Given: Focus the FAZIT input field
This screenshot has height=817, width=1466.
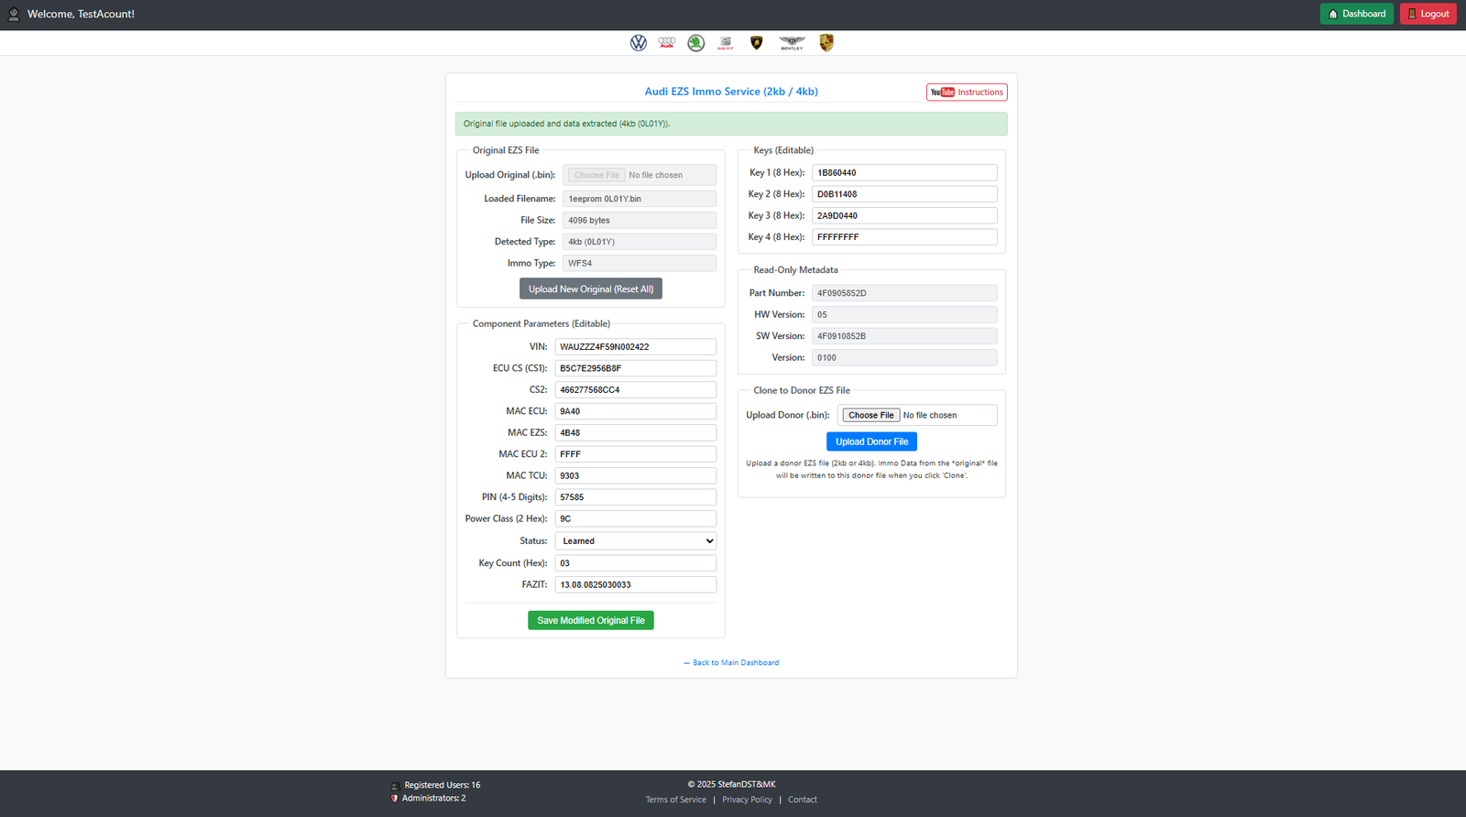Looking at the screenshot, I should [636, 584].
